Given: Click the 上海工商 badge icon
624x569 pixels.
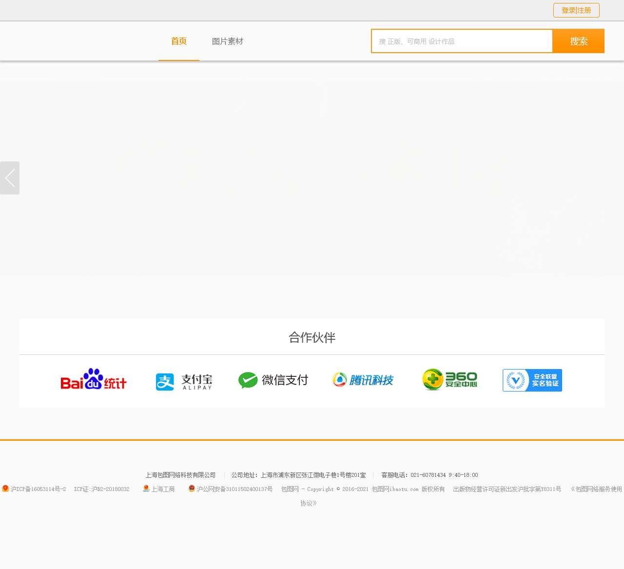Looking at the screenshot, I should [146, 489].
